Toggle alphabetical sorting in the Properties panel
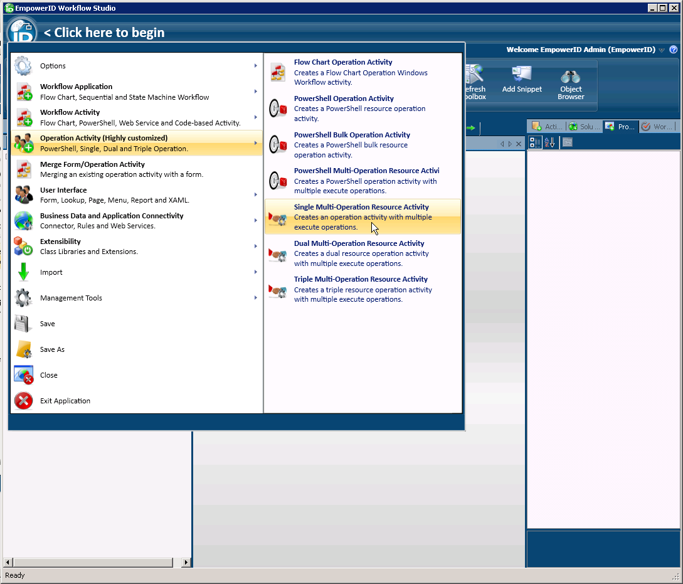 pos(549,142)
